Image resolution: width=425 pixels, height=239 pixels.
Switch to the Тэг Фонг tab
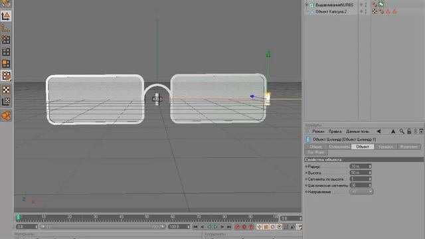(316, 152)
